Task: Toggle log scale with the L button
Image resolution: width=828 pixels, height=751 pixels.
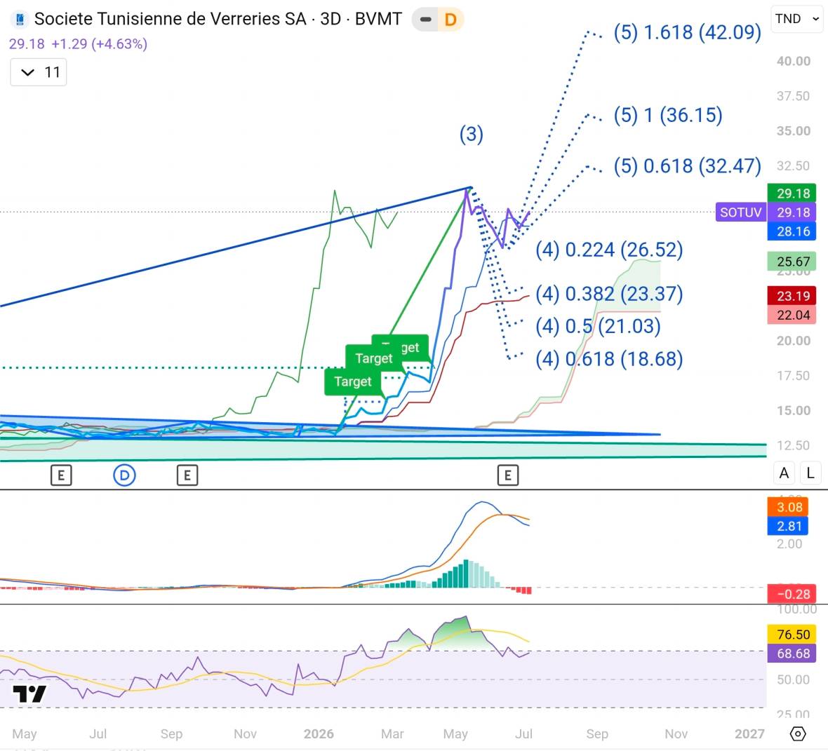Action: click(810, 473)
